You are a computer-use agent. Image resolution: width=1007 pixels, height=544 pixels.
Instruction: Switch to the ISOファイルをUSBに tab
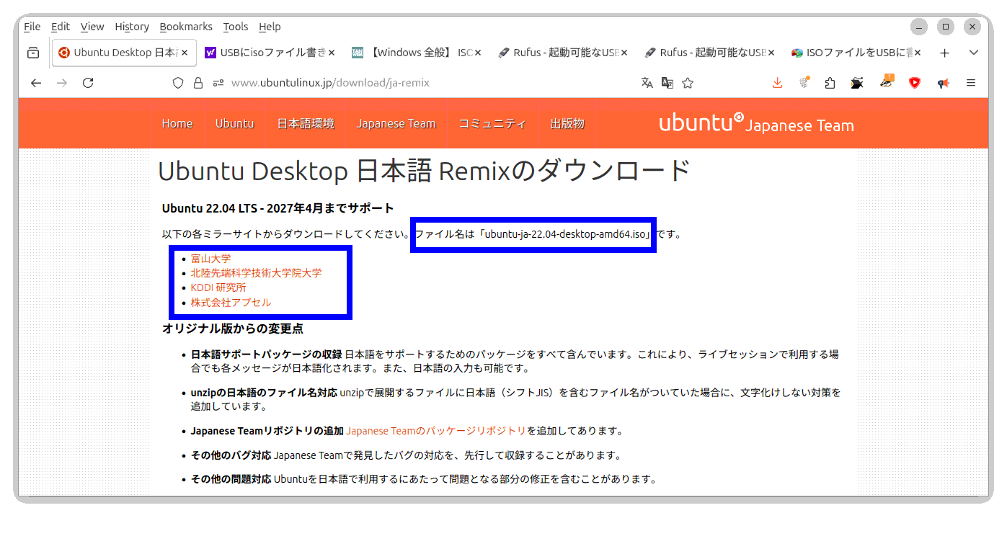tap(856, 53)
